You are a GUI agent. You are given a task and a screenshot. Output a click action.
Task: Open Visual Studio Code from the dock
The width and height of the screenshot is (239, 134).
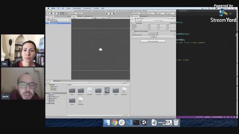click(129, 122)
